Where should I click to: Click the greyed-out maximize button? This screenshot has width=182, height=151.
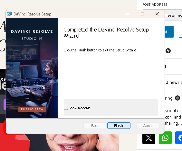[x=142, y=14]
